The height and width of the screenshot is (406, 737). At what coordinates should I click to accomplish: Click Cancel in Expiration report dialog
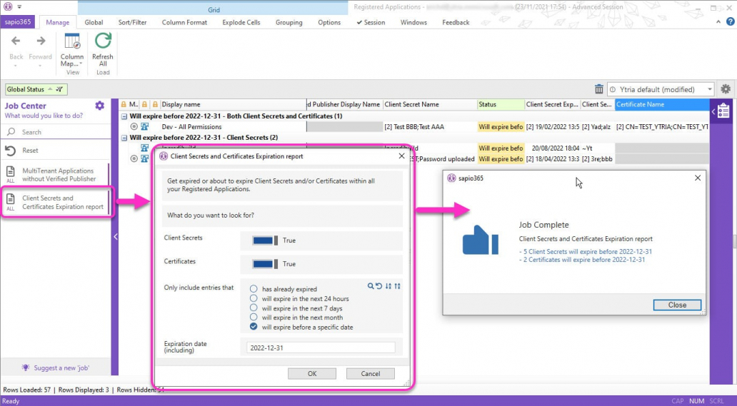[371, 374]
